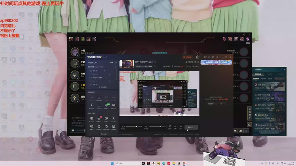
Task: Click the stream cover thumbnail
Action: pyautogui.click(x=127, y=64)
